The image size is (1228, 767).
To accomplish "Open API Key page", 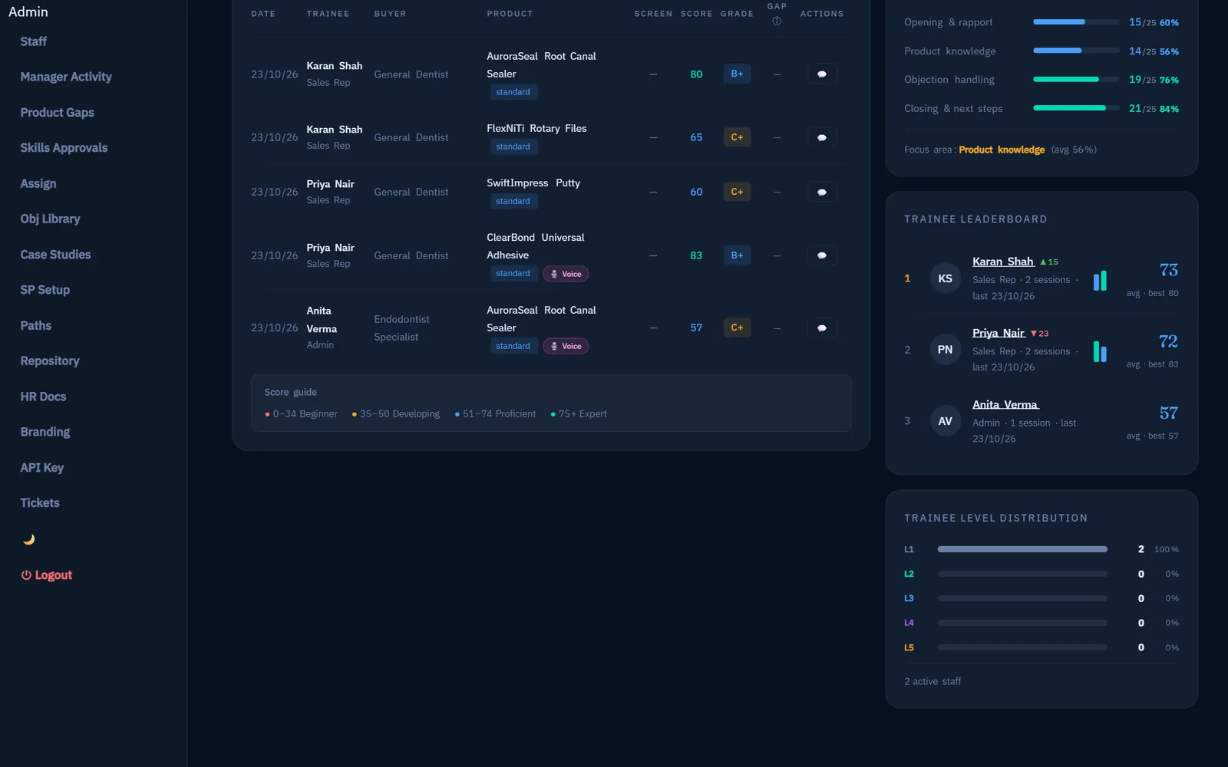I will tap(42, 468).
